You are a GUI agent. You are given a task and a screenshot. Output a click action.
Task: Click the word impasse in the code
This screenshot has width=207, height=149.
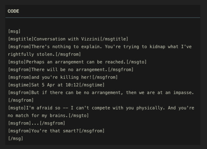[183, 93]
